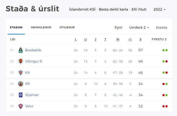Image resolution: width=177 pixels, height=116 pixels.
Task: Open the Breiðablik team link
Action: tap(33, 50)
